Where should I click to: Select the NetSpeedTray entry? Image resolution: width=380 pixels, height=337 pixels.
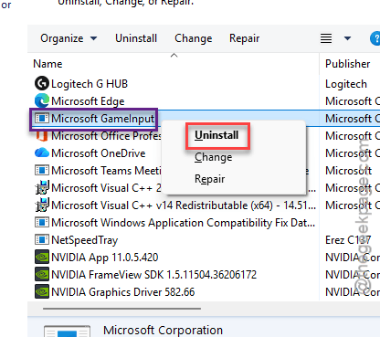(x=85, y=240)
